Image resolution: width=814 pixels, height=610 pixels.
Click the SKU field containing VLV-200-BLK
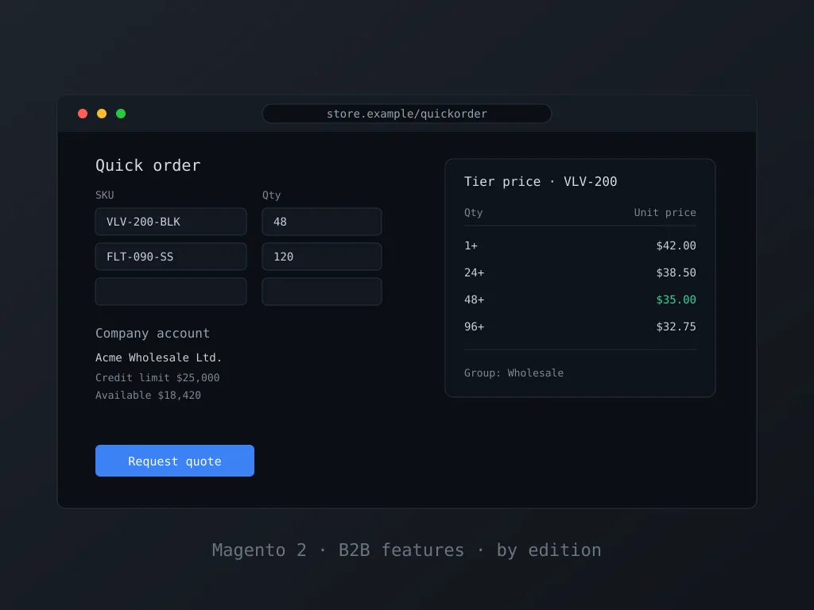171,222
